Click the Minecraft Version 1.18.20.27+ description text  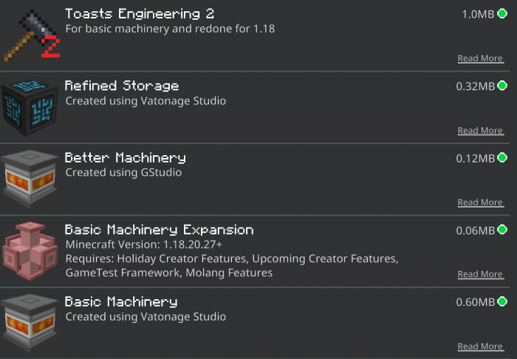point(144,245)
